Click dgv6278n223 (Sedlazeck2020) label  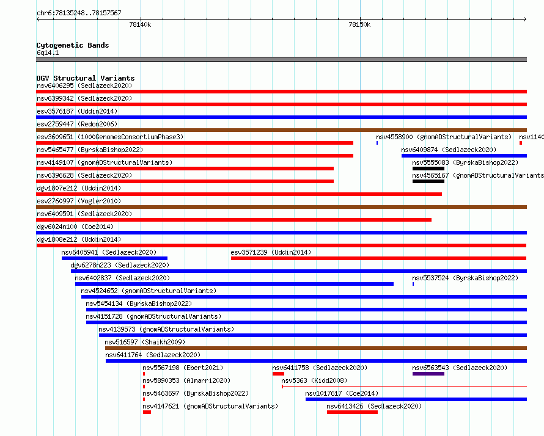click(x=120, y=265)
